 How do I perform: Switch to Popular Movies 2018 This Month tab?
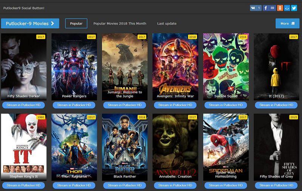click(120, 23)
